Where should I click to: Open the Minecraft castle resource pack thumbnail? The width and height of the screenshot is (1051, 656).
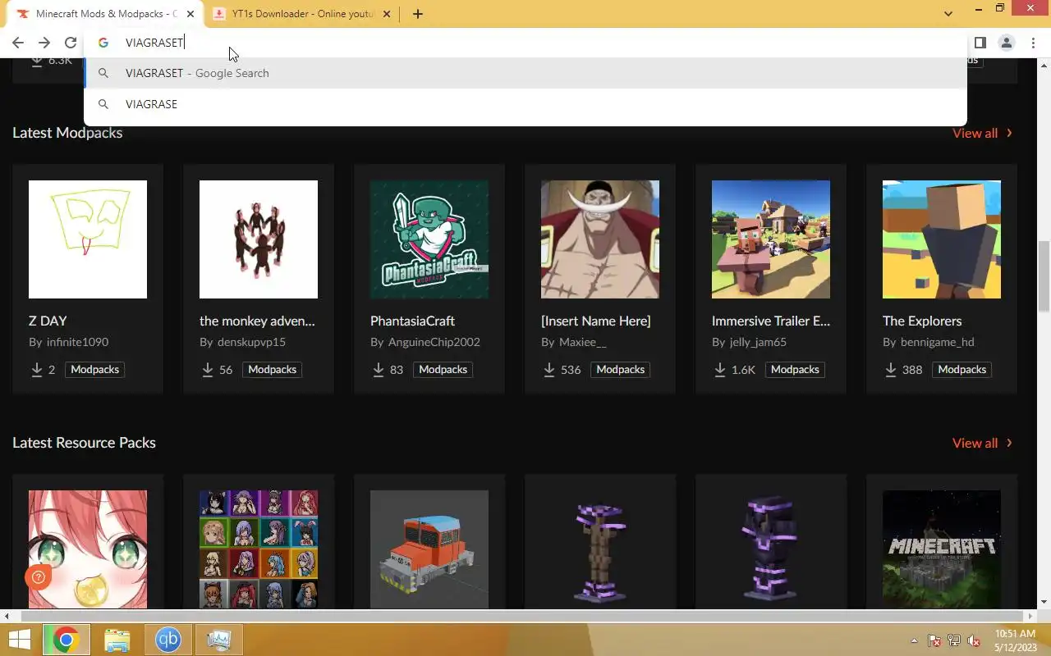(942, 549)
